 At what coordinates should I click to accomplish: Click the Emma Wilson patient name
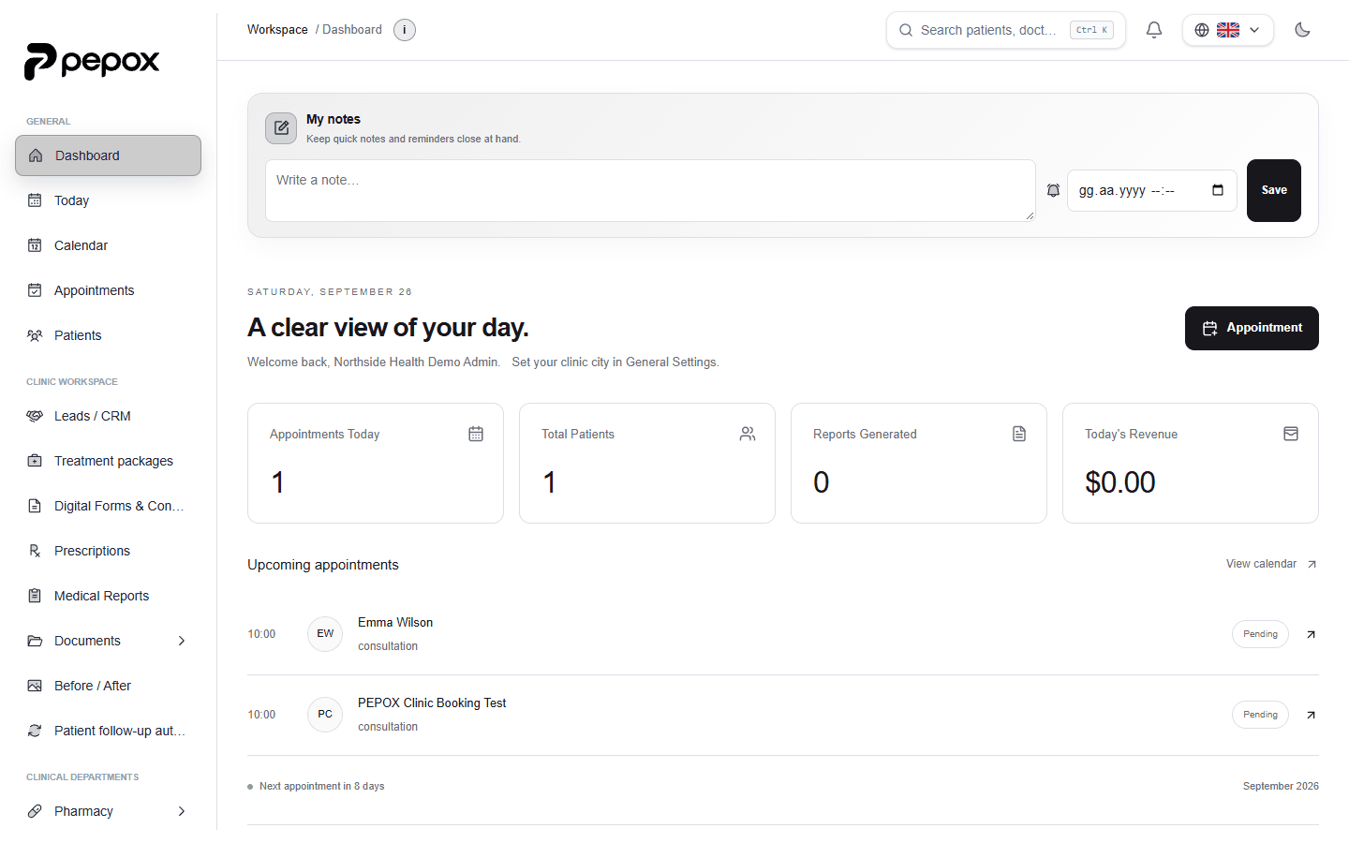tap(395, 623)
